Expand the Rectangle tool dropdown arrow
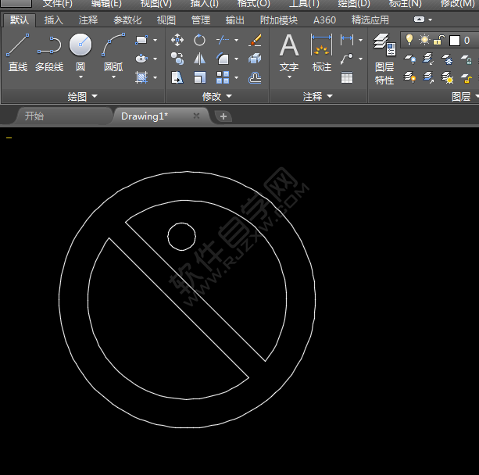 point(155,40)
